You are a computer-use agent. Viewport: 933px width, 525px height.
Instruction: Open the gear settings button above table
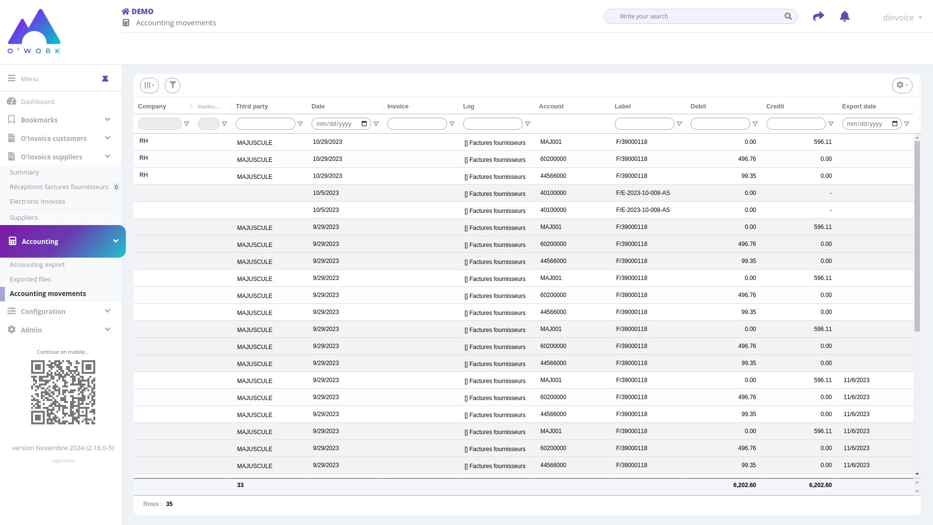coord(902,86)
